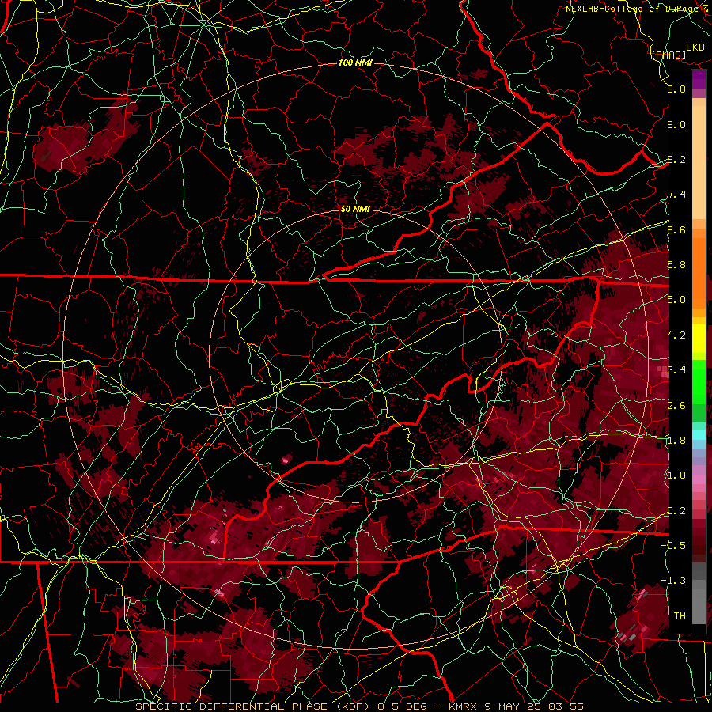Image resolution: width=712 pixels, height=712 pixels.
Task: Click the 1.8 scale value
Action: (676, 441)
